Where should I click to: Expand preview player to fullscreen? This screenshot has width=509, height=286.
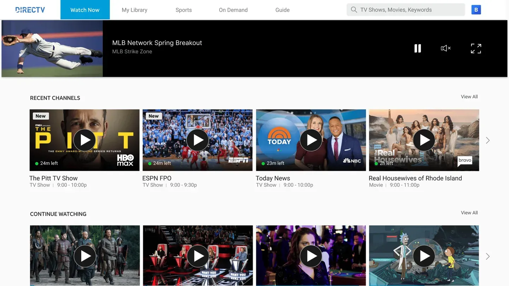[x=476, y=48]
